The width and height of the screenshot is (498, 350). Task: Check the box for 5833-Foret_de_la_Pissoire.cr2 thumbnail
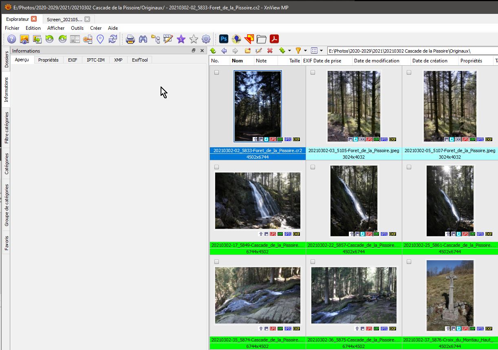coord(217,73)
